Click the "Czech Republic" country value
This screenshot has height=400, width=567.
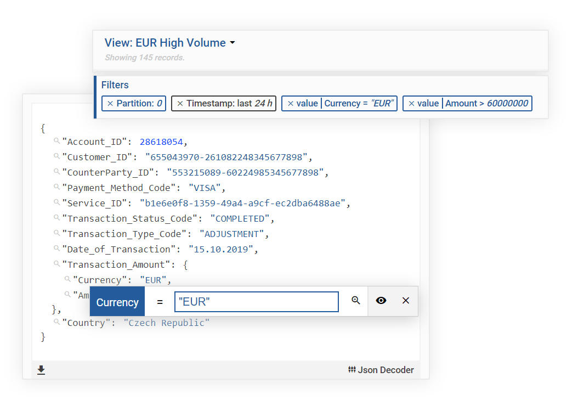[167, 323]
